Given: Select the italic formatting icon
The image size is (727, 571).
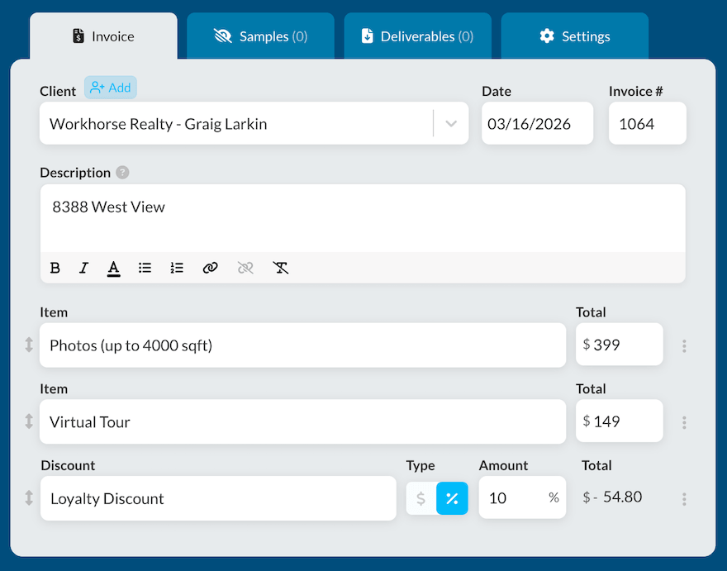Looking at the screenshot, I should [83, 267].
